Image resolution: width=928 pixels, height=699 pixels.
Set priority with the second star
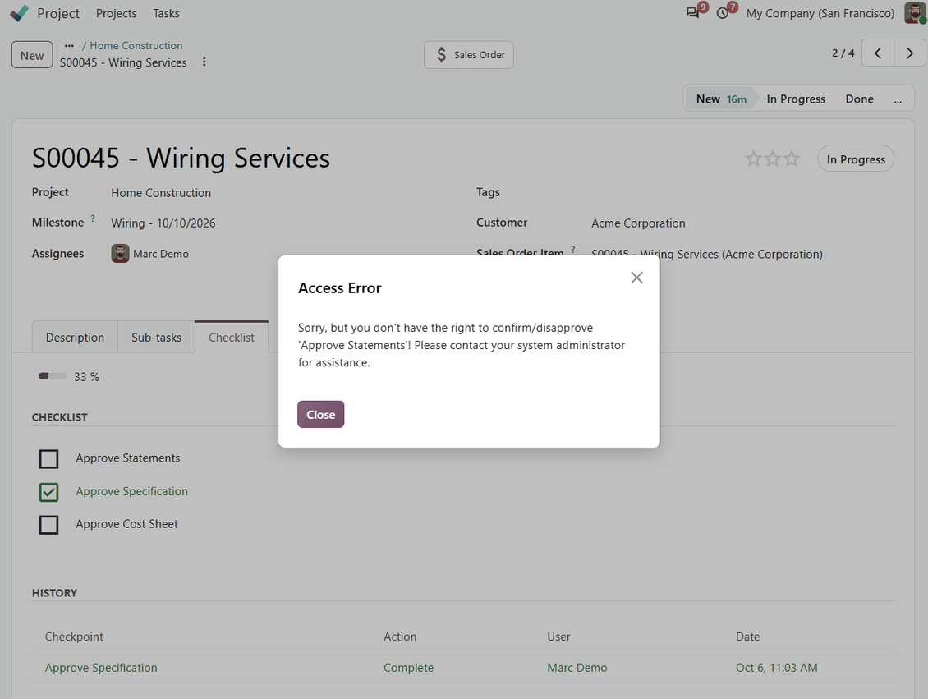click(772, 159)
